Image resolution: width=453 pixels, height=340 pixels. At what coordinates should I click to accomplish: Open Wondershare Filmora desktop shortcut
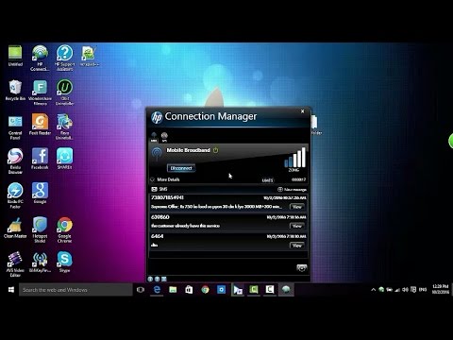pos(40,93)
